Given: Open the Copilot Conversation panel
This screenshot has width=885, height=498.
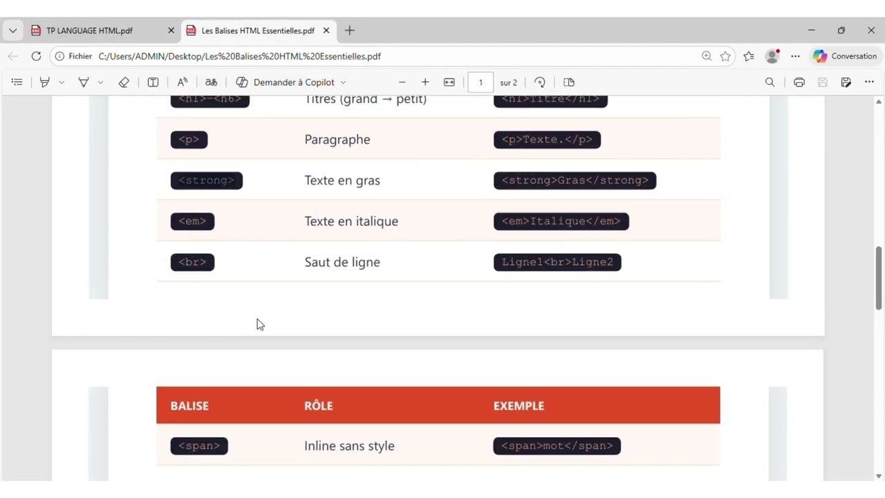Looking at the screenshot, I should pyautogui.click(x=845, y=56).
